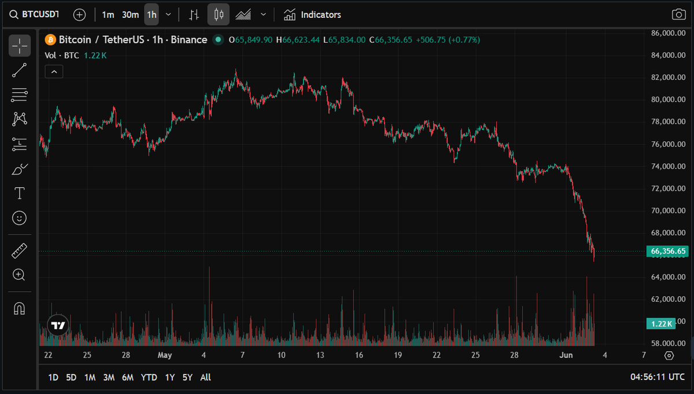The width and height of the screenshot is (694, 394).
Task: Set the date range to 1Y
Action: point(169,377)
